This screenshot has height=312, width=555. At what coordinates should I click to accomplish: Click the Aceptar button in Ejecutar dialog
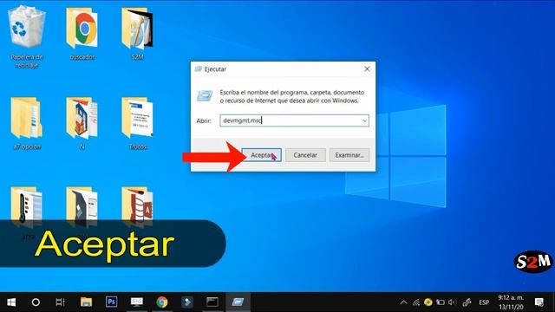(x=262, y=155)
